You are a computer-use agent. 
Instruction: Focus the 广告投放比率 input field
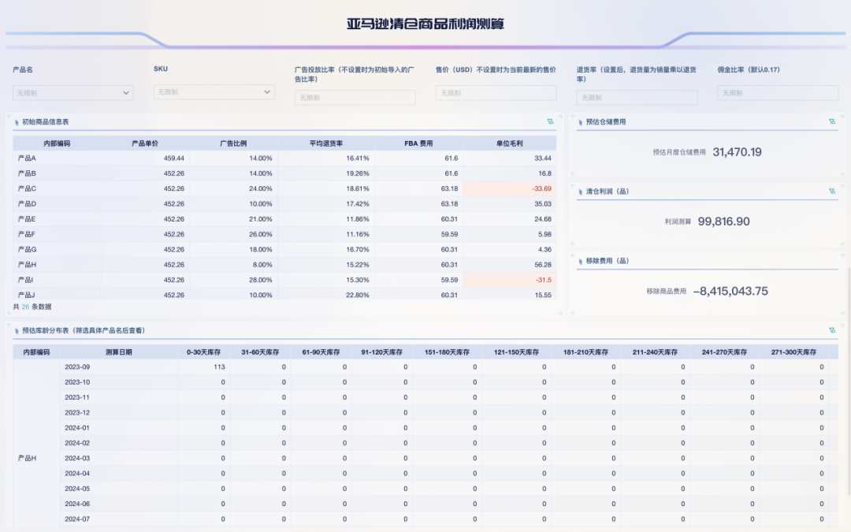355,98
